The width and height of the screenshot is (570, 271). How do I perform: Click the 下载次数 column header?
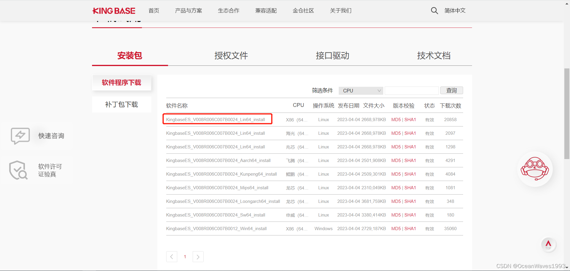450,106
